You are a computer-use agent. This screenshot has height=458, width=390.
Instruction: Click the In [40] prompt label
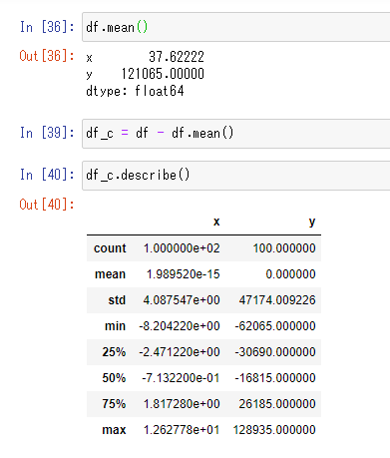click(47, 175)
